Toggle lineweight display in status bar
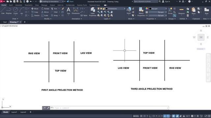Viewport: 211px width, 118px height. tap(174, 116)
